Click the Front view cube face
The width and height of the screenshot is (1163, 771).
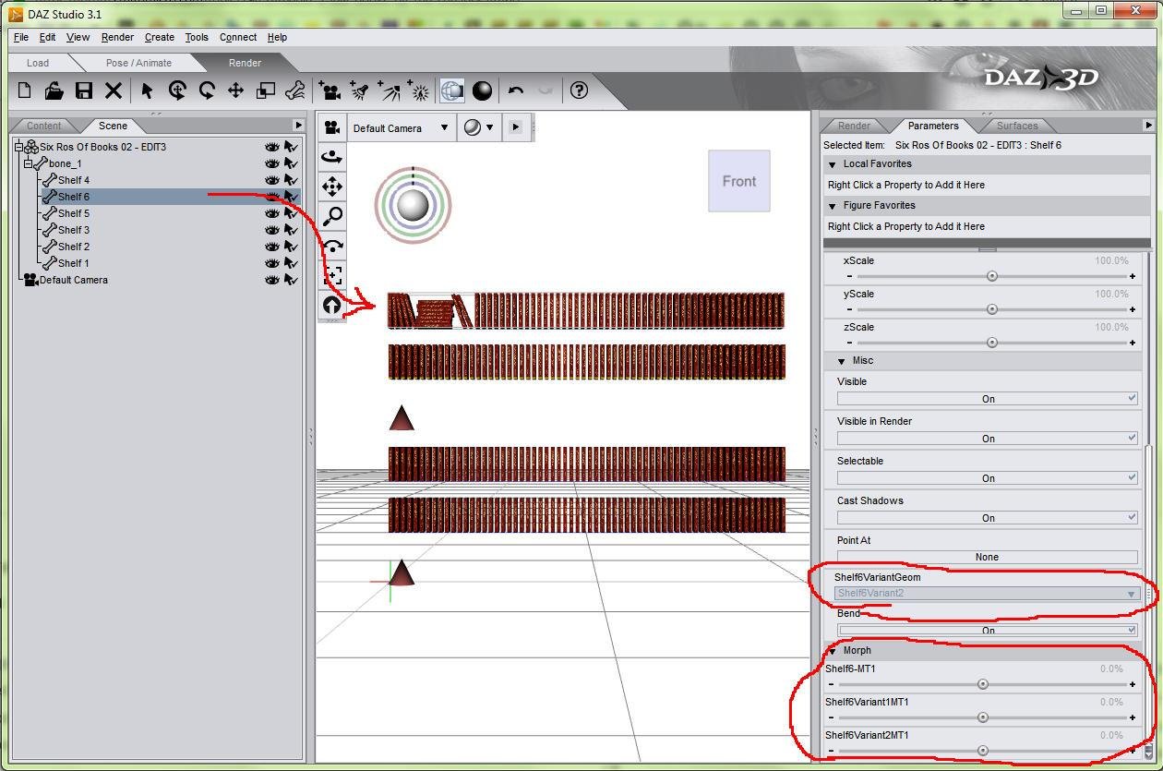point(739,181)
